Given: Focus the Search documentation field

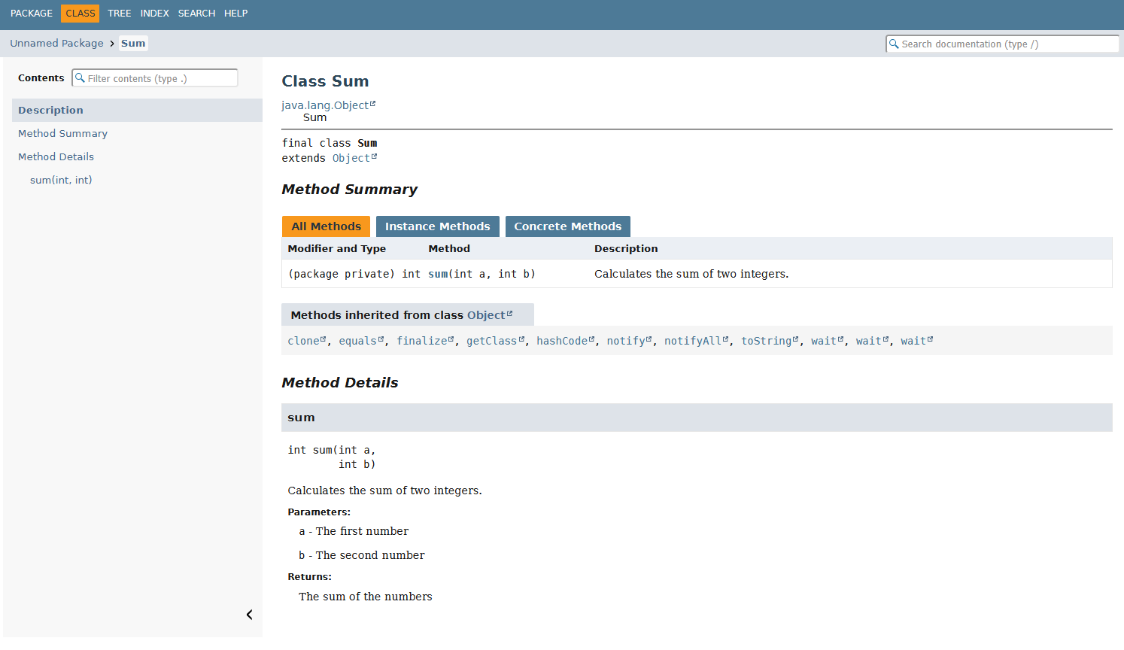Looking at the screenshot, I should coord(1002,44).
